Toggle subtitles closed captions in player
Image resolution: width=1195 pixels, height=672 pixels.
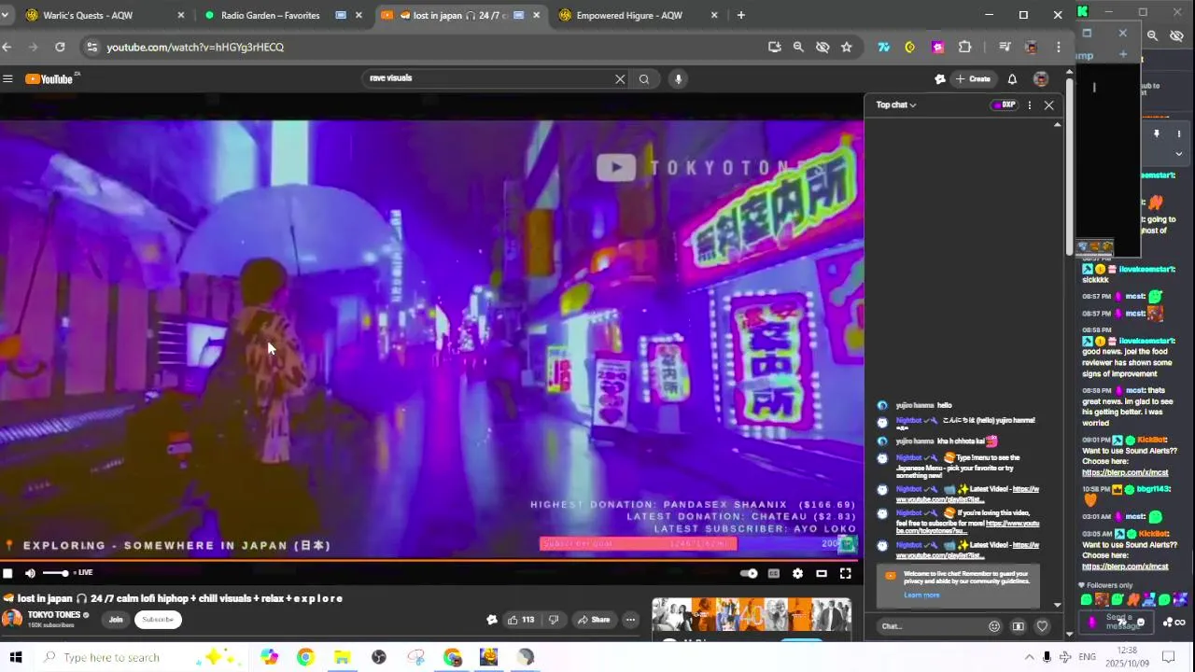coord(774,573)
